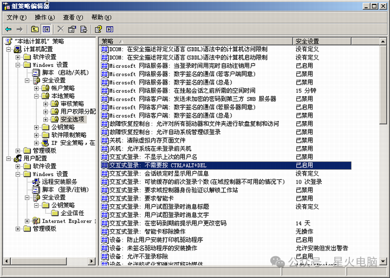Click the 远程安装服务 icon
Viewport: 390px width, 278px height.
point(36,182)
